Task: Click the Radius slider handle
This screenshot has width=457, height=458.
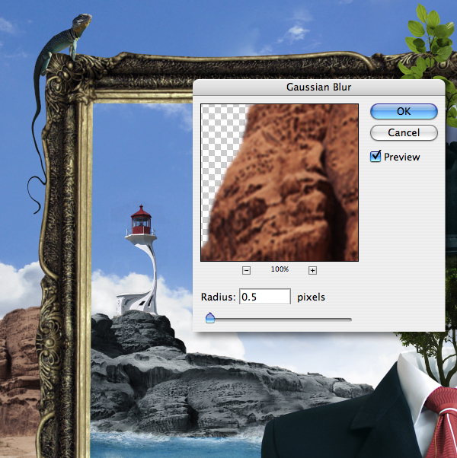Action: [210, 318]
